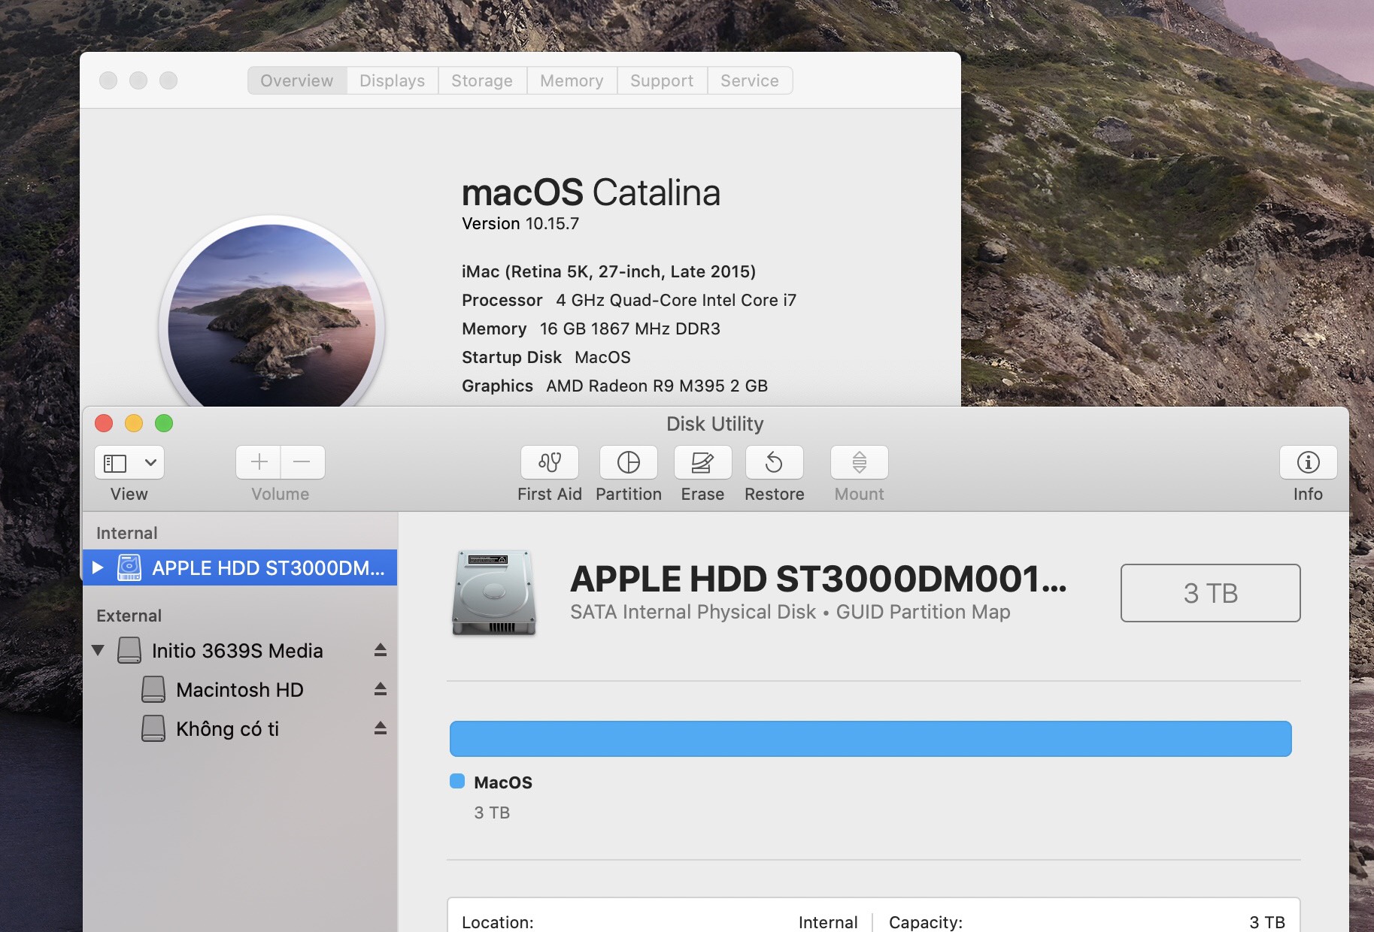Click the sidebar View icon
Image resolution: width=1374 pixels, height=932 pixels.
coord(117,462)
